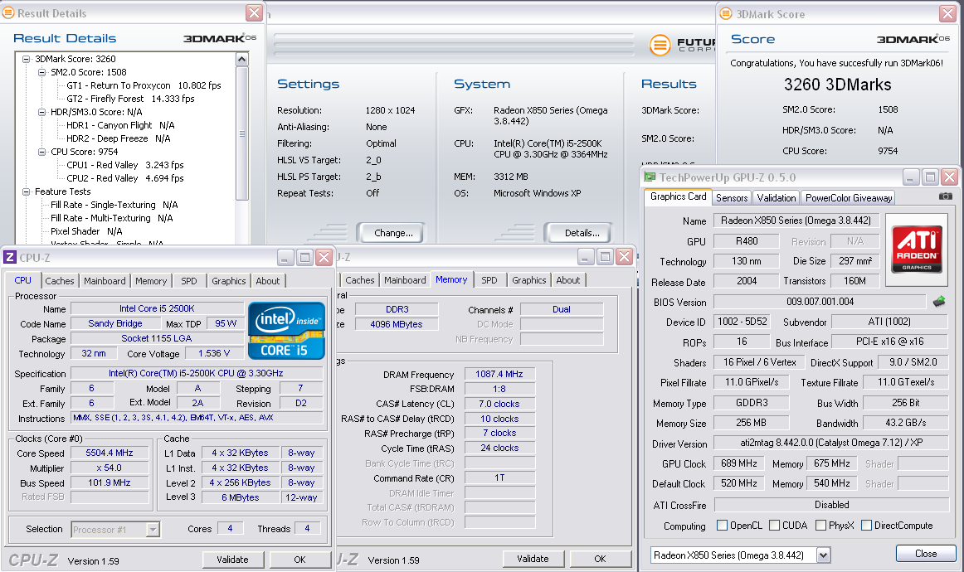Image resolution: width=964 pixels, height=572 pixels.
Task: Open the Graphics tab in front CPU-Z
Action: (229, 281)
